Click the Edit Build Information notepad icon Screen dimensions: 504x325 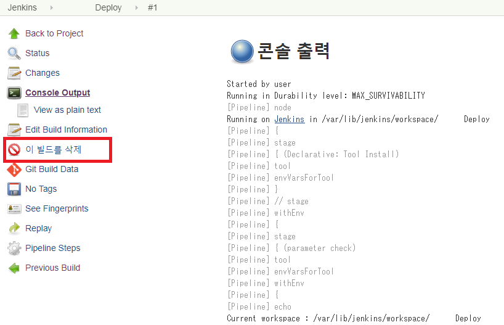tap(14, 130)
